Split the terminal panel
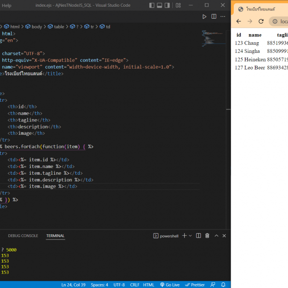Screen dimensions: 288x288 click(199, 236)
